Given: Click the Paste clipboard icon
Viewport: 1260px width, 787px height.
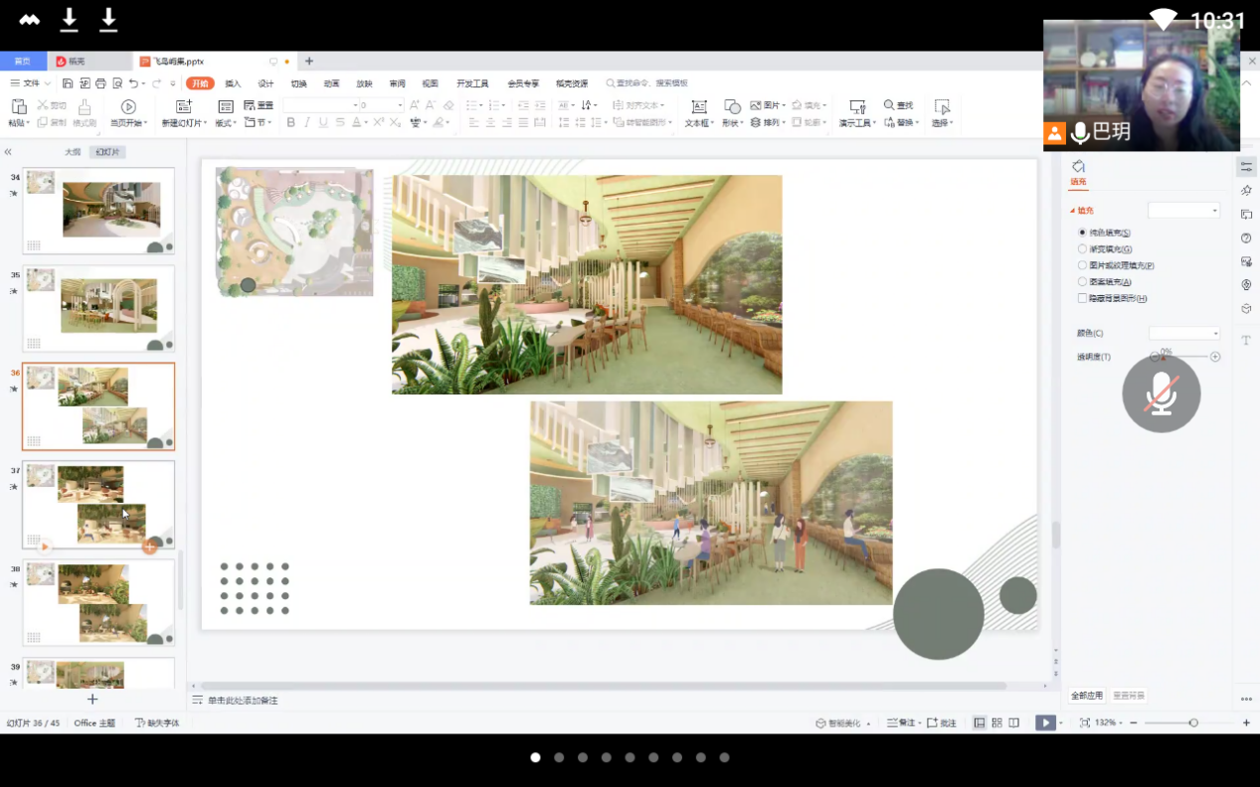Looking at the screenshot, I should click(18, 107).
